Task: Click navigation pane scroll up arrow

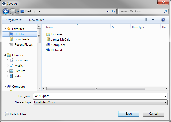Action: pos(39,26)
